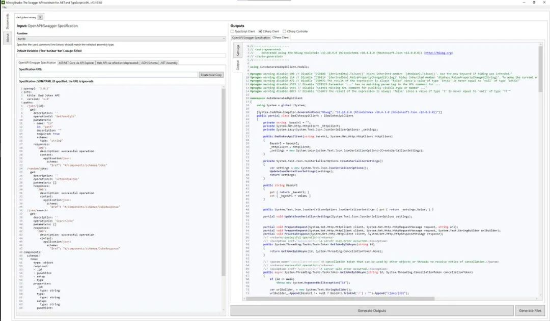This screenshot has width=550, height=321.
Task: Enable the TypeScript Client checkbox
Action: click(233, 31)
